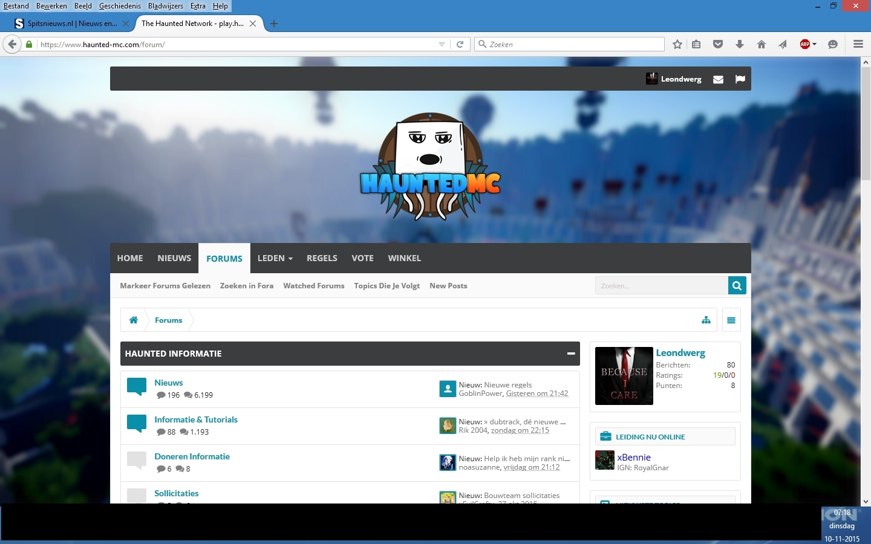Click Markeer Forums Gelezen link
871x544 pixels.
click(x=165, y=286)
